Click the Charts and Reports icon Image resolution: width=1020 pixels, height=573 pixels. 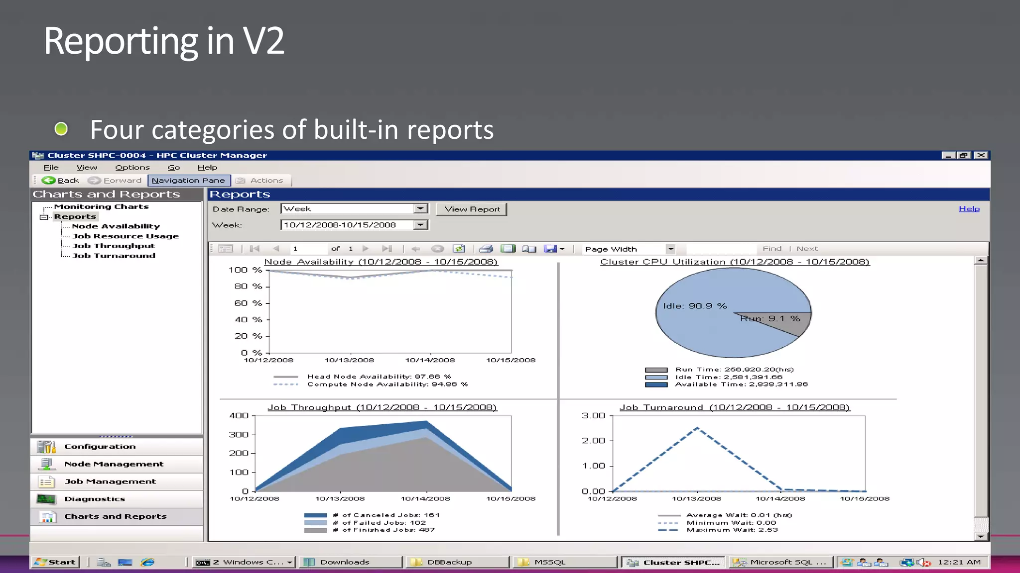click(47, 517)
